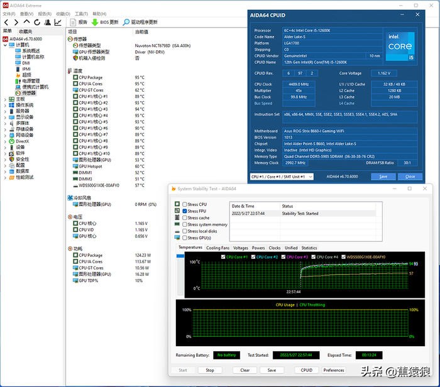Expand the 软件 tree node
Viewport: 440px width, 387px height.
5,153
